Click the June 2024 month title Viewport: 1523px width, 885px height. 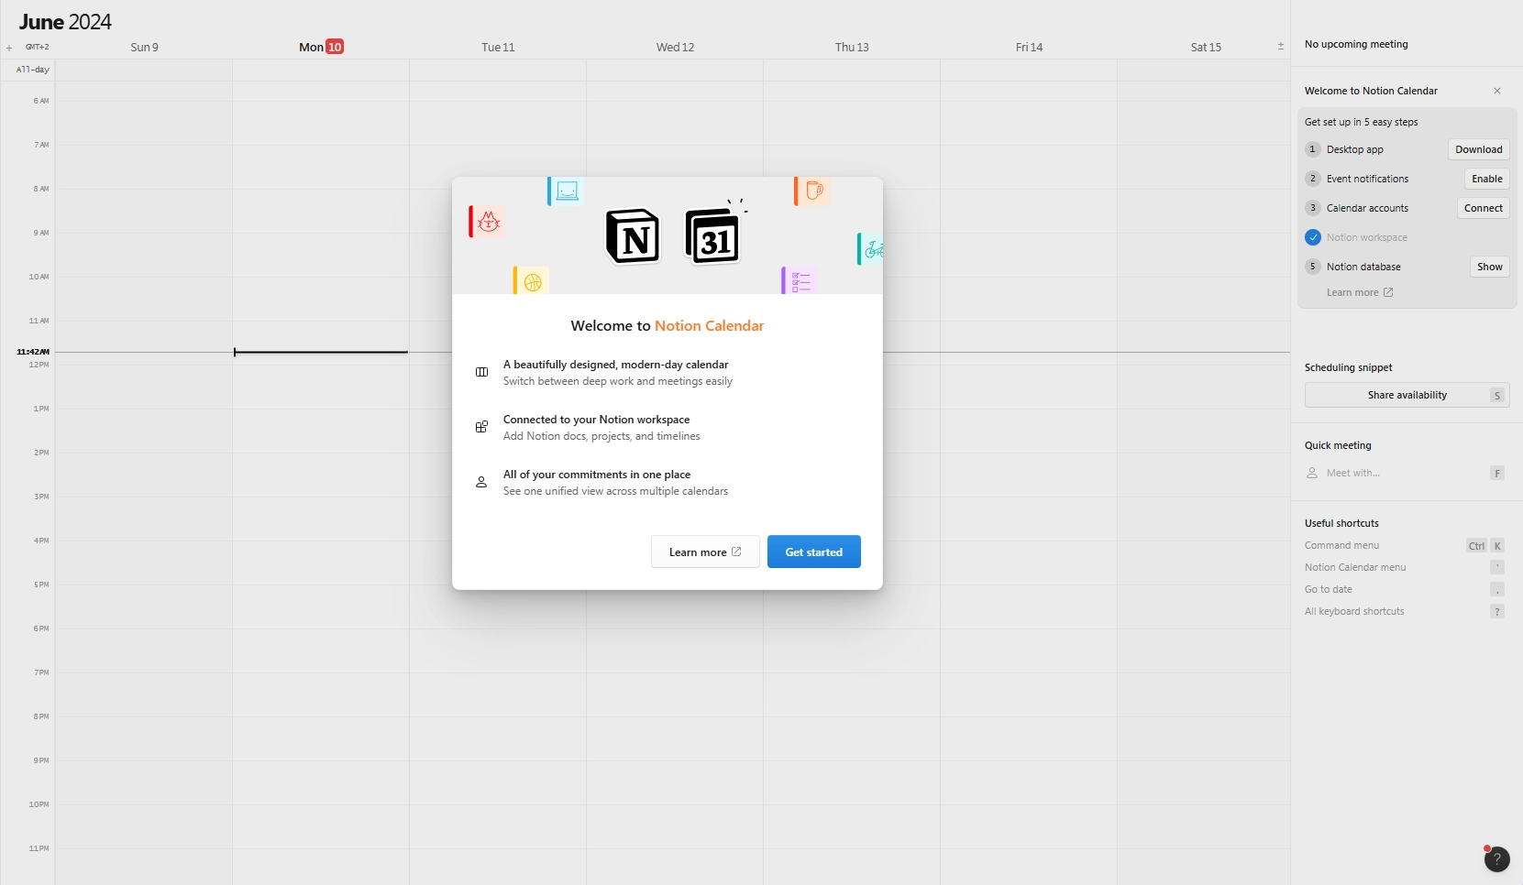(65, 22)
